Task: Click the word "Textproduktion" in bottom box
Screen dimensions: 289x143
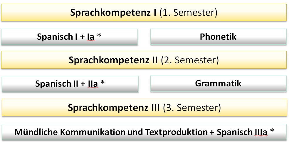Action: (174, 132)
